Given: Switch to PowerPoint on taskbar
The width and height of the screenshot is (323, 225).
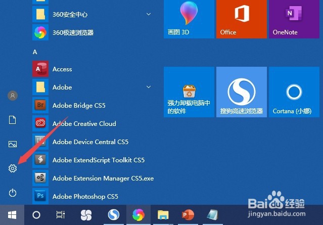Looking at the screenshot, I should tap(188, 215).
